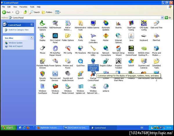Viewport: 174px width, 136px height.
Task: Open the Tools menu
Action: (x=32, y=7)
